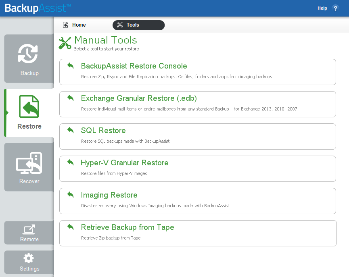This screenshot has width=349, height=277.
Task: Click the Imaging Restore arrow icon
Action: coord(70,195)
